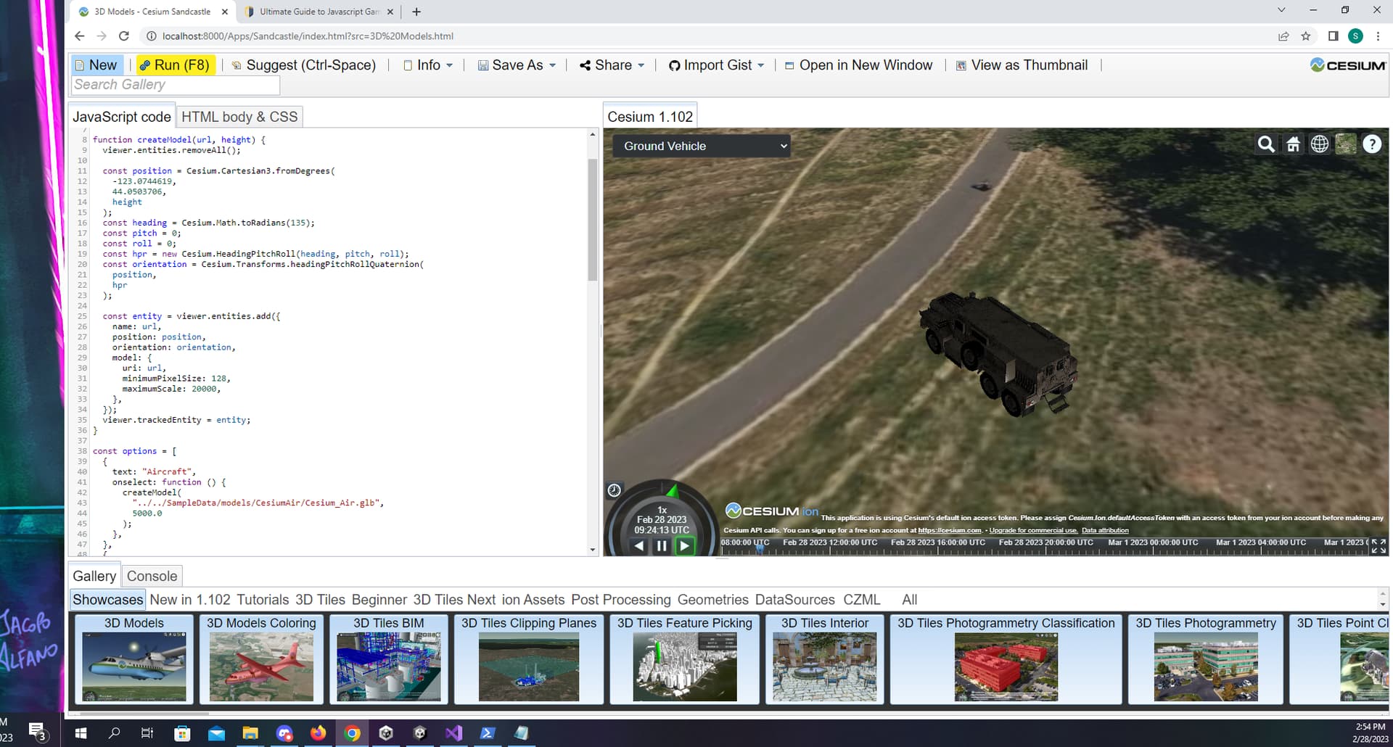The width and height of the screenshot is (1393, 747).
Task: Select the JavaScript code tab
Action: pos(121,117)
